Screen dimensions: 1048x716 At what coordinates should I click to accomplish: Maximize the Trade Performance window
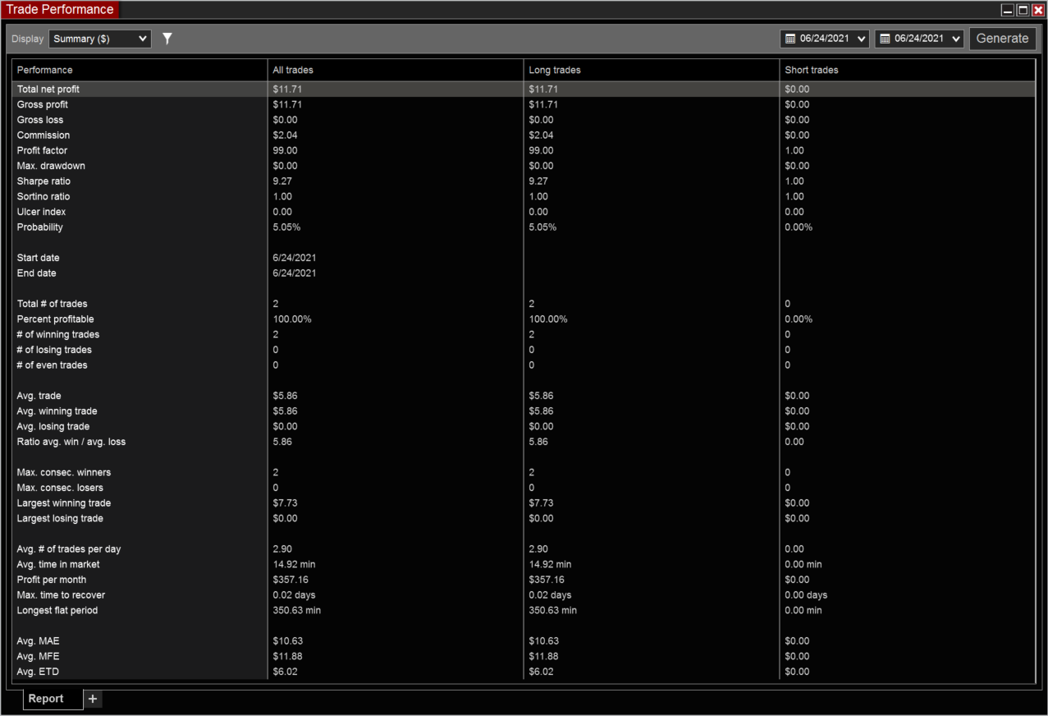1023,10
